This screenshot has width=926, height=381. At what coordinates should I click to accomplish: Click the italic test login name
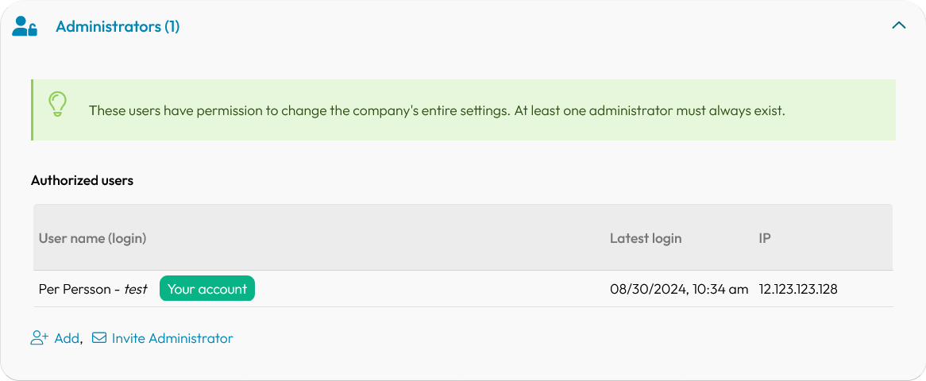click(x=135, y=290)
